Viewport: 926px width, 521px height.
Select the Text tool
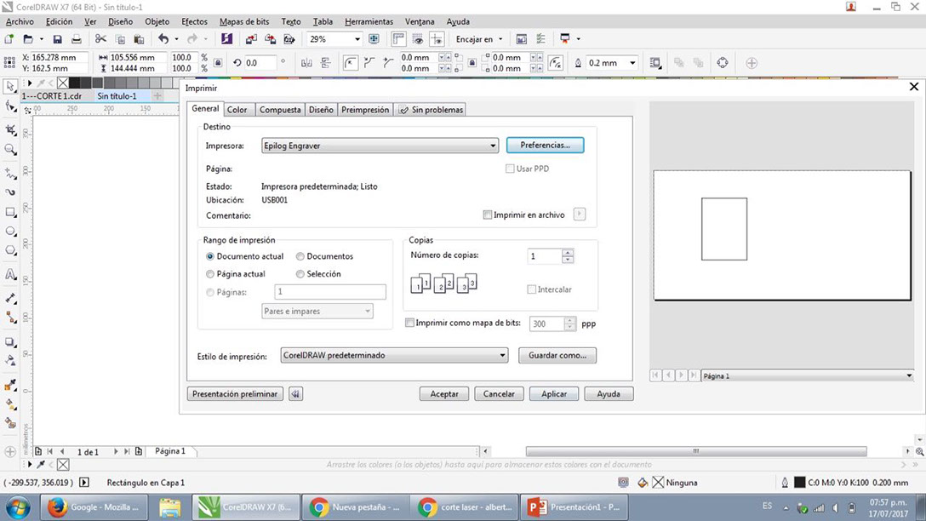(x=10, y=275)
